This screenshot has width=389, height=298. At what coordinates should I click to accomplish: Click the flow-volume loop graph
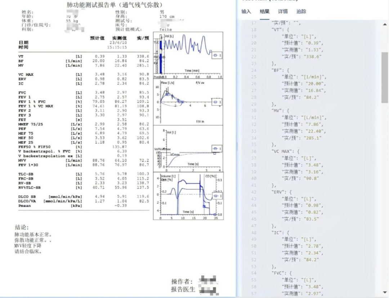pos(187,102)
